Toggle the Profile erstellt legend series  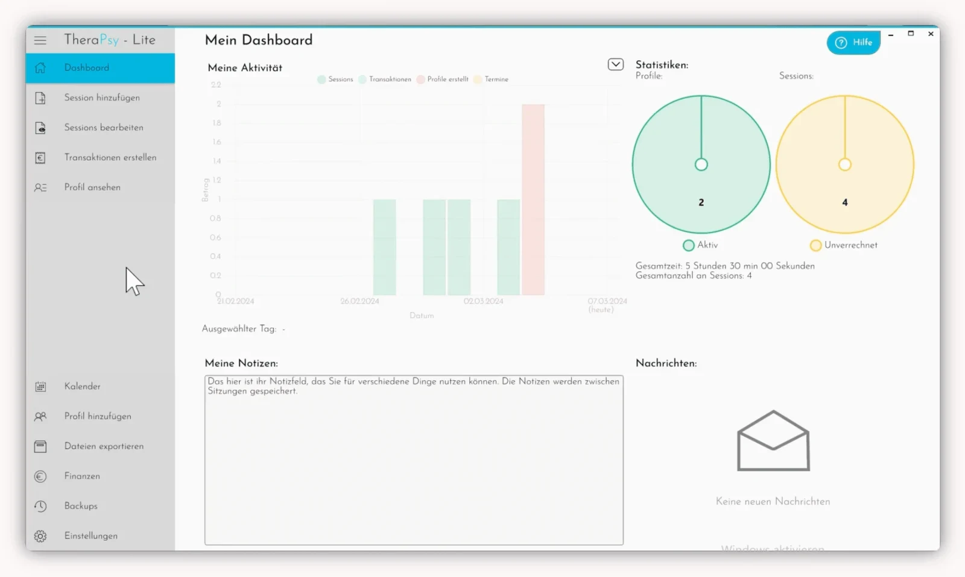(x=442, y=80)
